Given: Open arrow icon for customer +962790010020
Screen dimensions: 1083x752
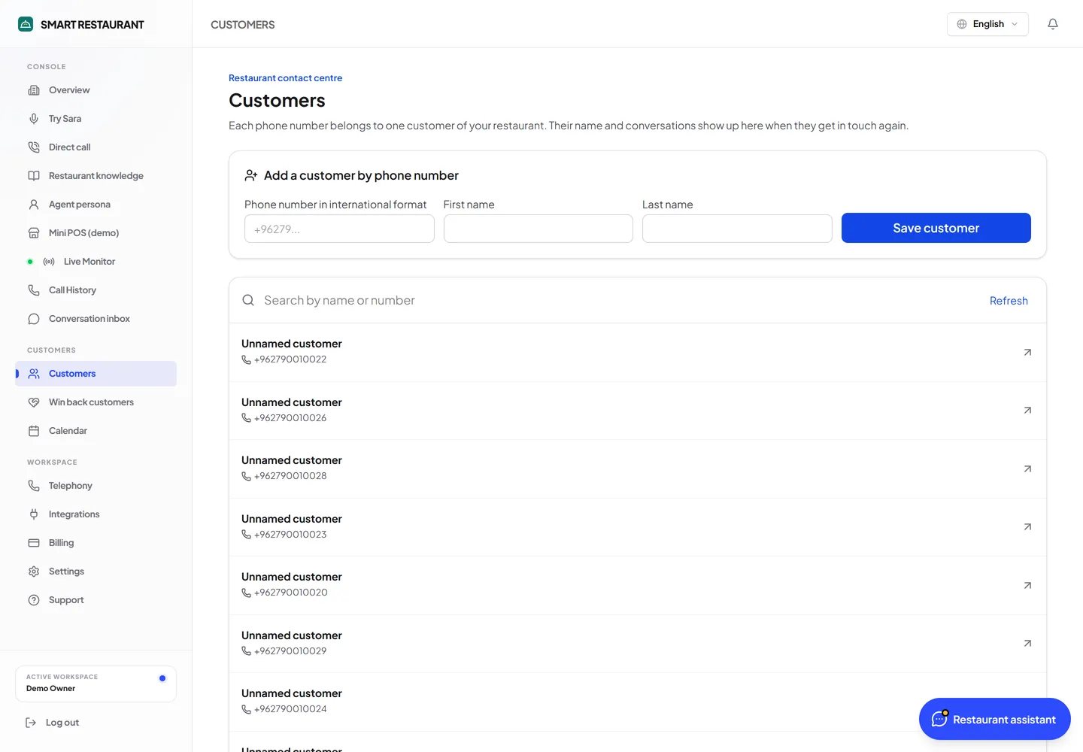Looking at the screenshot, I should pos(1027,585).
